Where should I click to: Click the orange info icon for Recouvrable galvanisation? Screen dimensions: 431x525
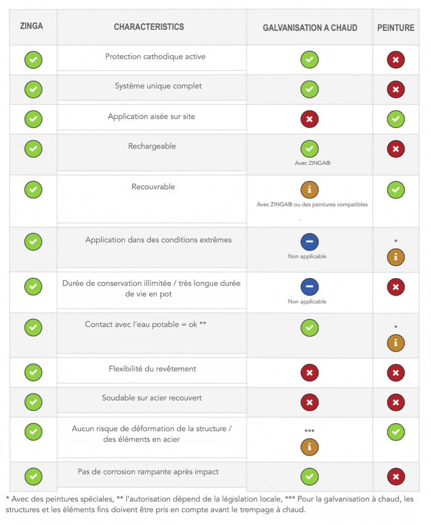tap(309, 190)
